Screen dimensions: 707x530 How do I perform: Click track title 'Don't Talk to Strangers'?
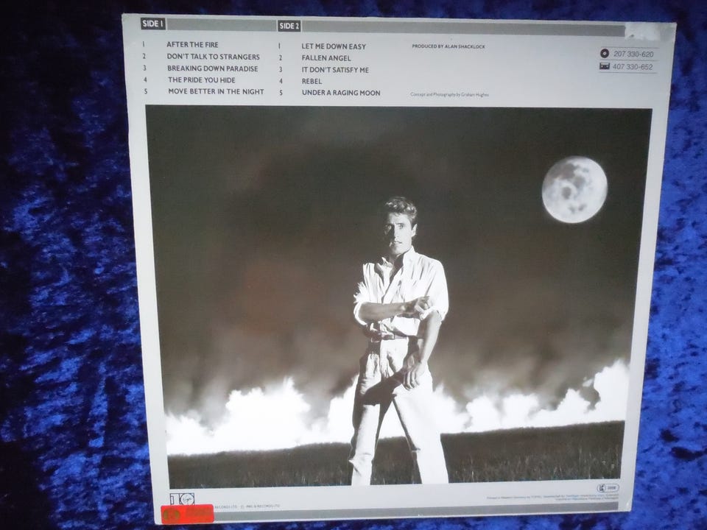pos(214,57)
